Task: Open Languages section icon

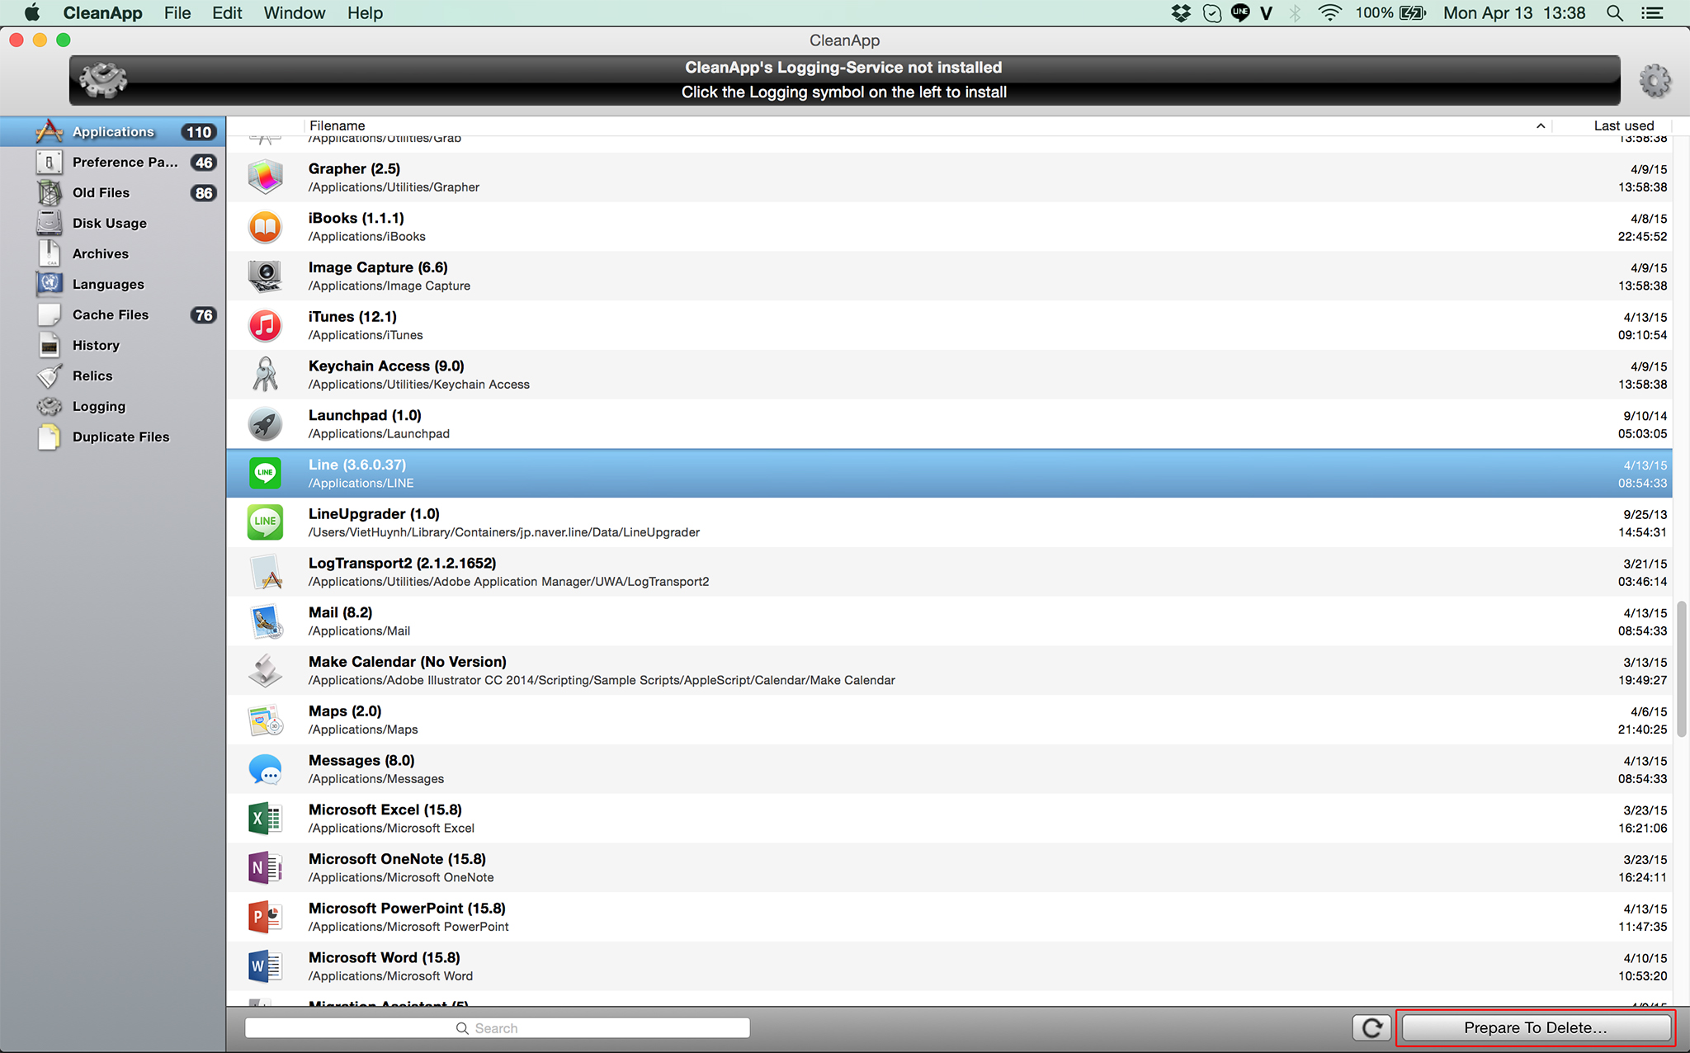Action: 50,285
